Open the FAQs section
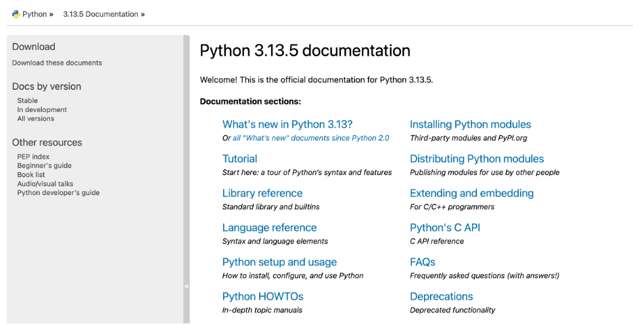The height and width of the screenshot is (324, 633). pyautogui.click(x=423, y=262)
